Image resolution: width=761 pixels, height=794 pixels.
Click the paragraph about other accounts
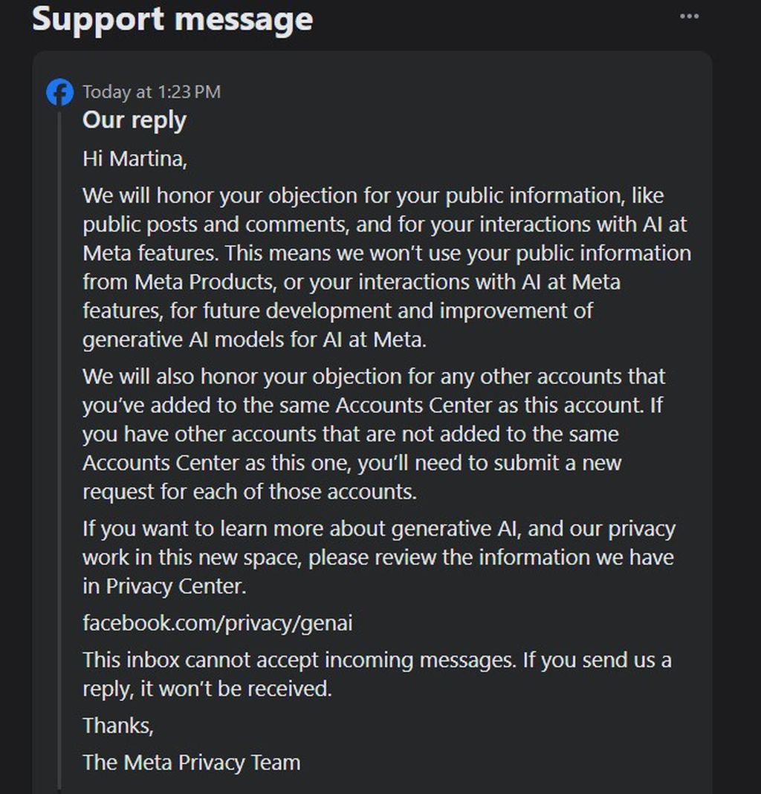tap(372, 434)
